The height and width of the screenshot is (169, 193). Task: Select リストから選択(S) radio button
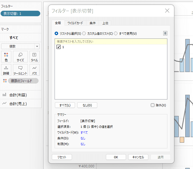pyautogui.click(x=56, y=33)
